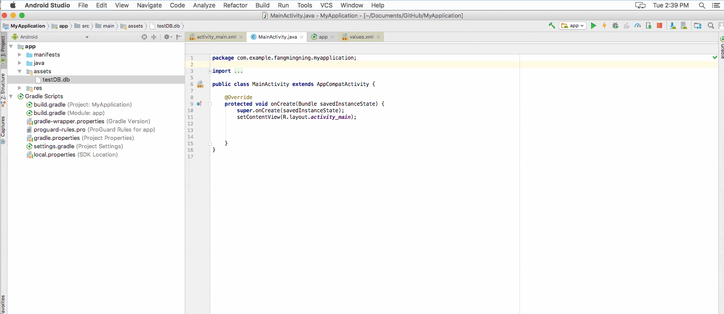Expand the java folder

point(20,63)
